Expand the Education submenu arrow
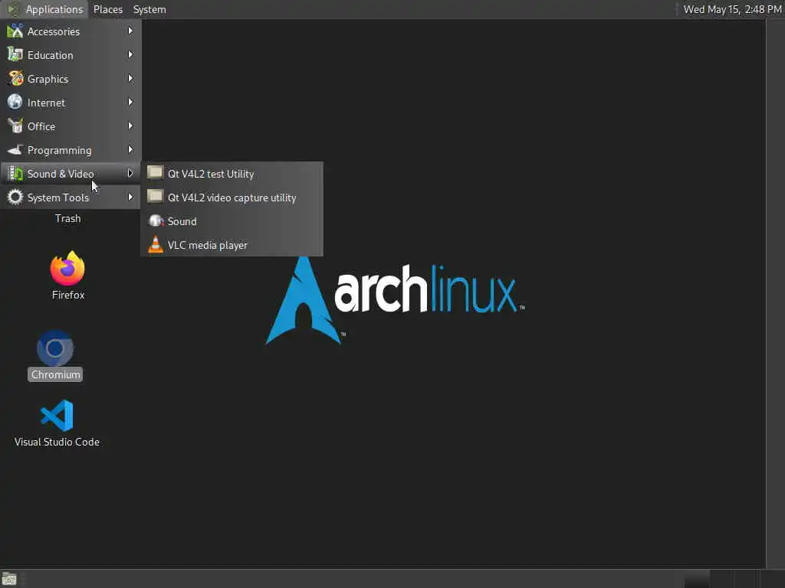 coord(130,54)
